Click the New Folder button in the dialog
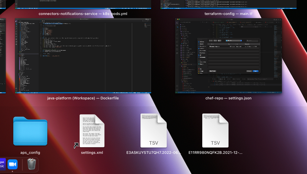The width and height of the screenshot is (307, 174). coord(213,71)
